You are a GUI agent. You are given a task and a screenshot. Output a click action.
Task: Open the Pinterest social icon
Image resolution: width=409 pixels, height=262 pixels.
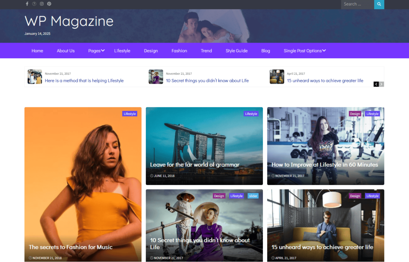[x=49, y=4]
